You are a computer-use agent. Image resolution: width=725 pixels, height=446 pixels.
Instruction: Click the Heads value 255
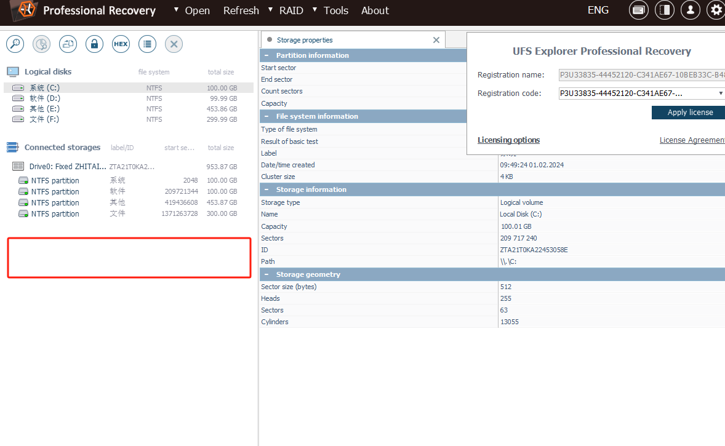tap(506, 298)
